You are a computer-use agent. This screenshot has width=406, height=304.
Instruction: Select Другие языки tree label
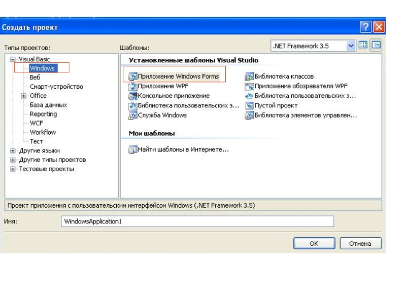coord(40,150)
